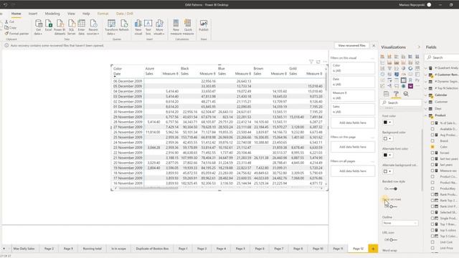
Task: Select the matrix visual icon
Action: pos(403,80)
